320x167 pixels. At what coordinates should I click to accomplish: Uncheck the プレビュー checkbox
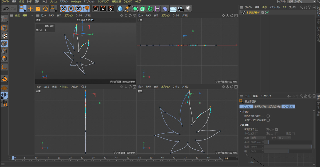coord(277,129)
